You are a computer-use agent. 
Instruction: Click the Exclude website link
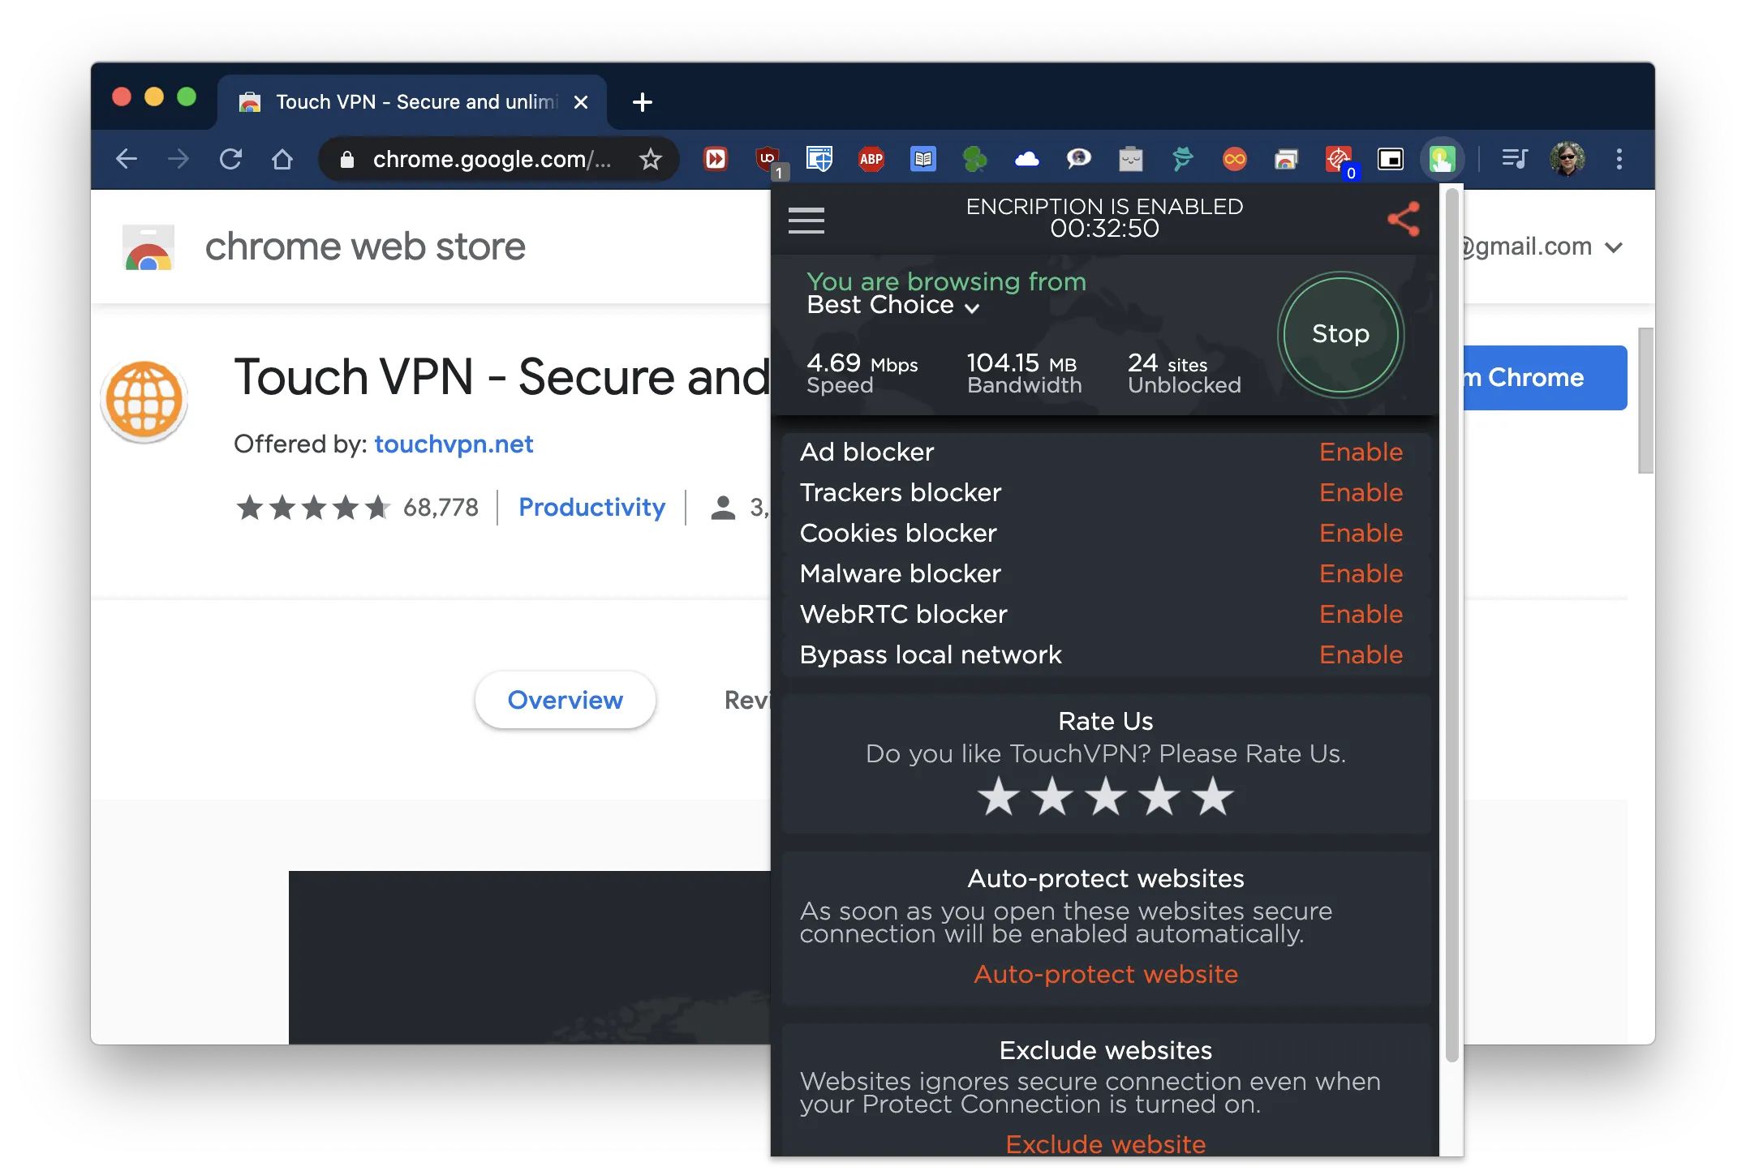(1106, 1144)
